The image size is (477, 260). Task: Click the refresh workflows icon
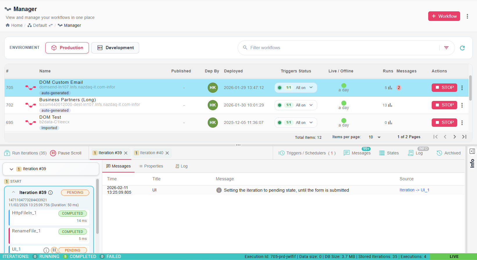click(x=462, y=48)
